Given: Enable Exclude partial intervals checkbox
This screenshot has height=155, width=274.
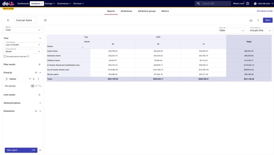Looking at the screenshot, I should [5, 56].
